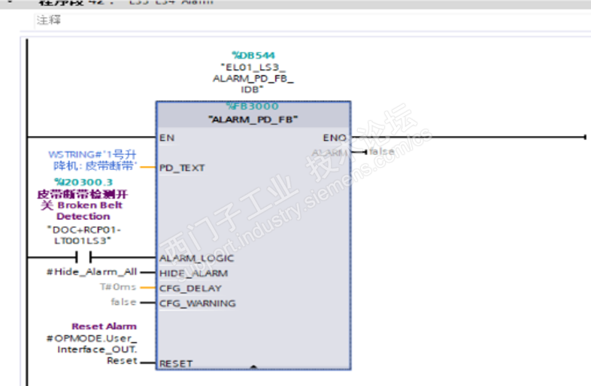Select the #Hide_Alarm_All operand
Viewport: 591px width, 386px height.
point(92,272)
